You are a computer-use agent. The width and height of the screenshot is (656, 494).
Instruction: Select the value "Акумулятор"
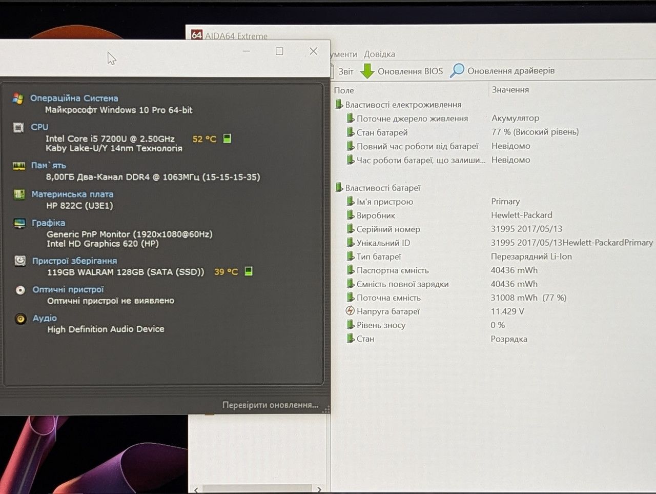515,118
